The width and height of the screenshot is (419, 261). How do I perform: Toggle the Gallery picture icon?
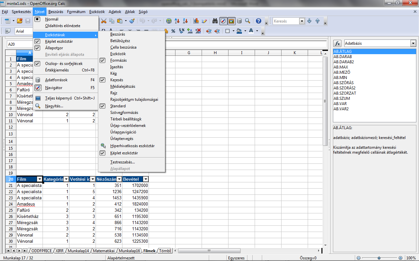tap(232, 21)
